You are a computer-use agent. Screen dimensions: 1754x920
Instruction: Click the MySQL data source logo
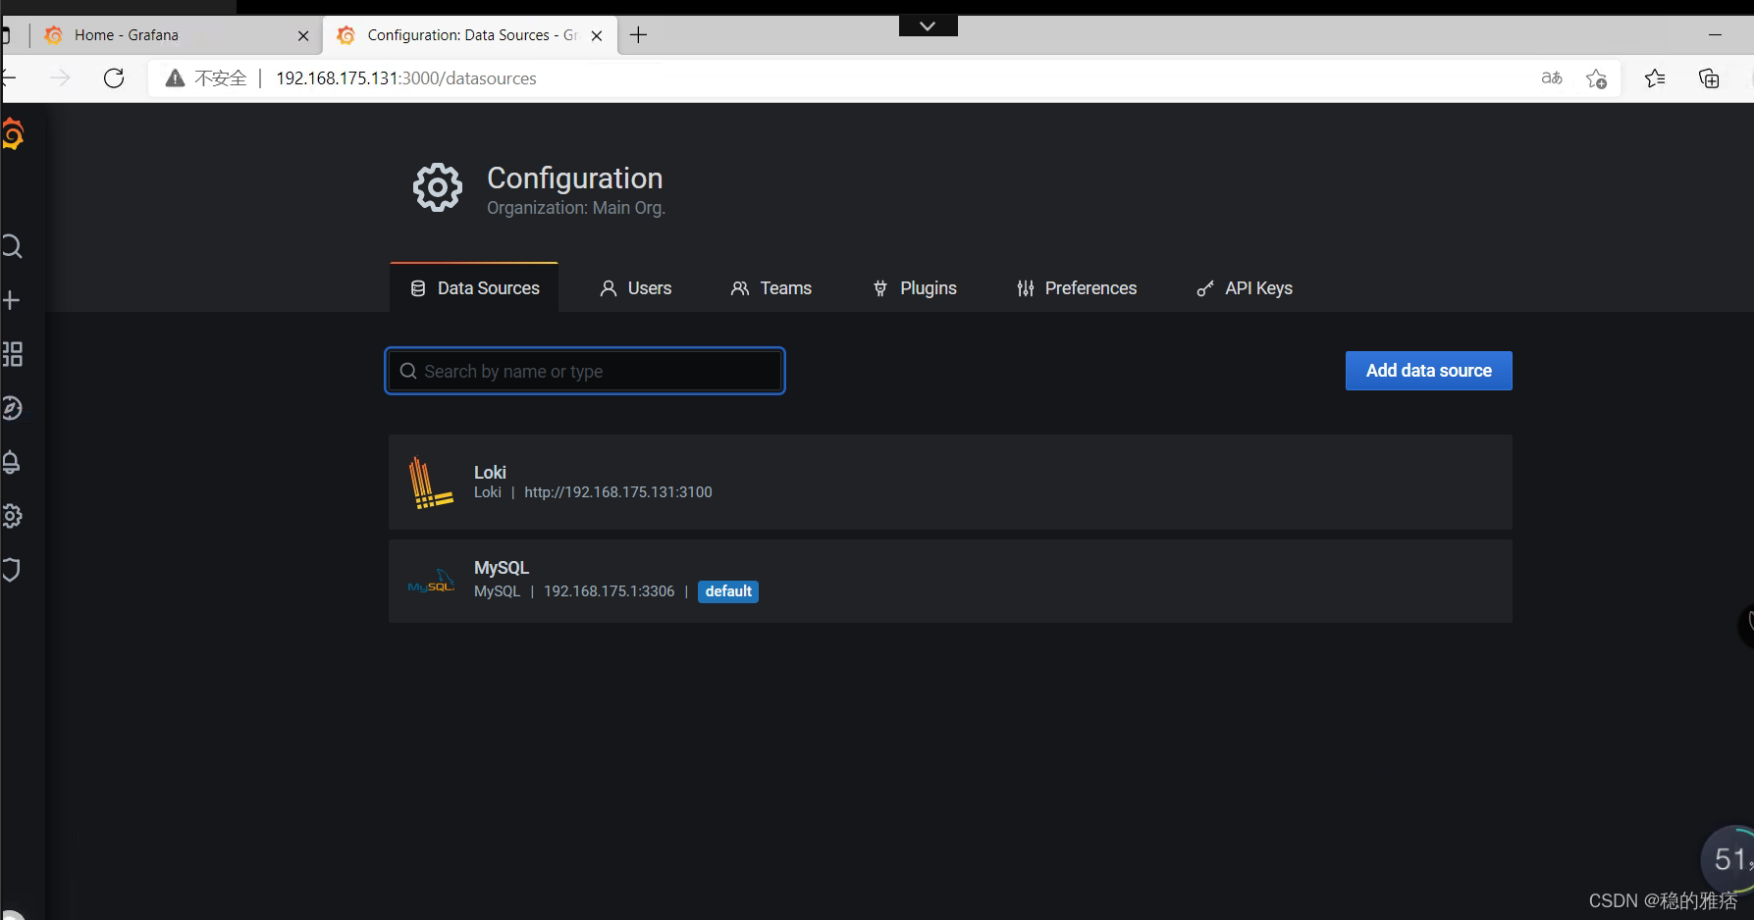431,582
